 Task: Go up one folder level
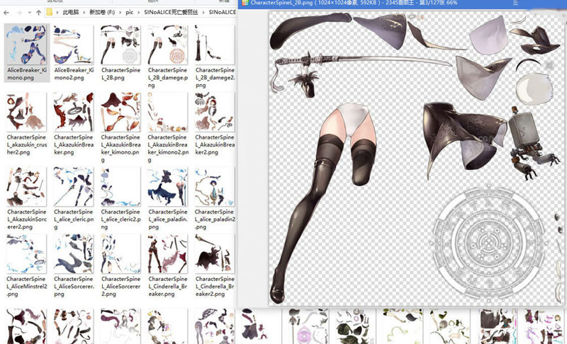click(39, 12)
